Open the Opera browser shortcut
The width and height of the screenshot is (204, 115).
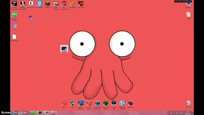click(x=64, y=104)
